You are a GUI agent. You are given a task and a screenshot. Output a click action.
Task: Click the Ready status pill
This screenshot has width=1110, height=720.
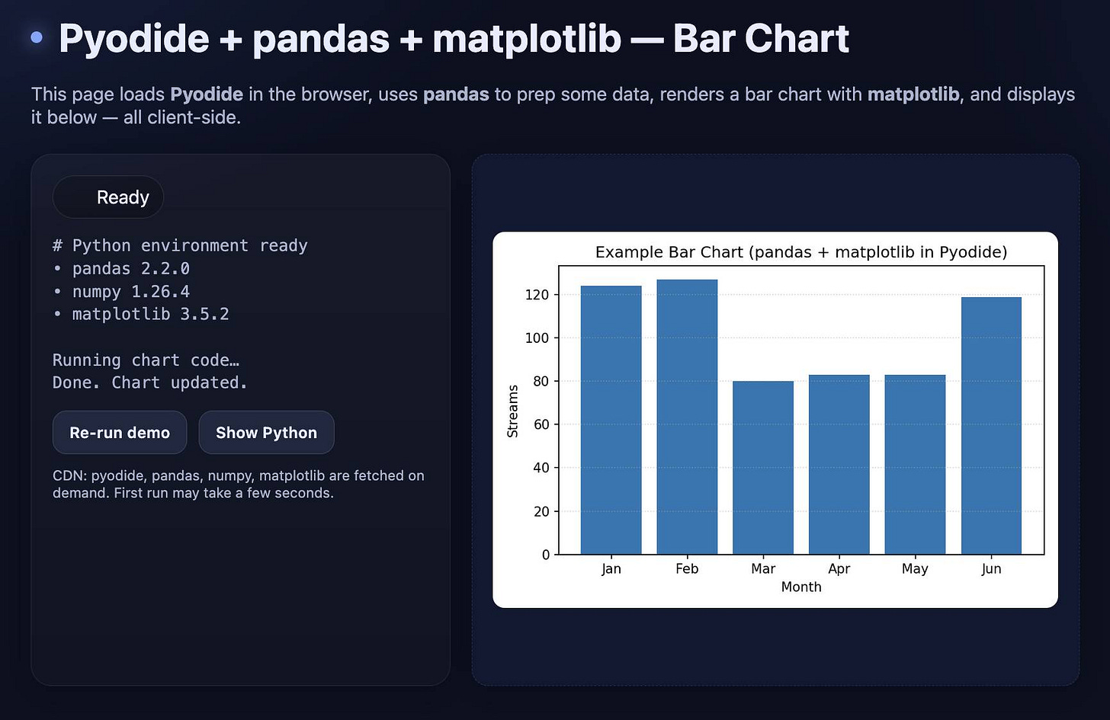point(107,197)
